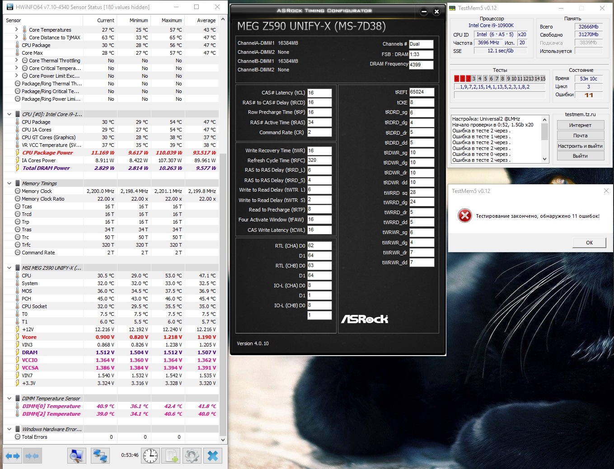
Task: Click the Настроить и выйти button
Action: pyautogui.click(x=580, y=146)
